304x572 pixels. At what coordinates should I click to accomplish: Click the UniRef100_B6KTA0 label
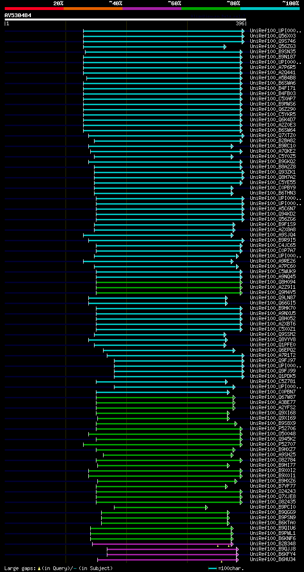(x=273, y=523)
